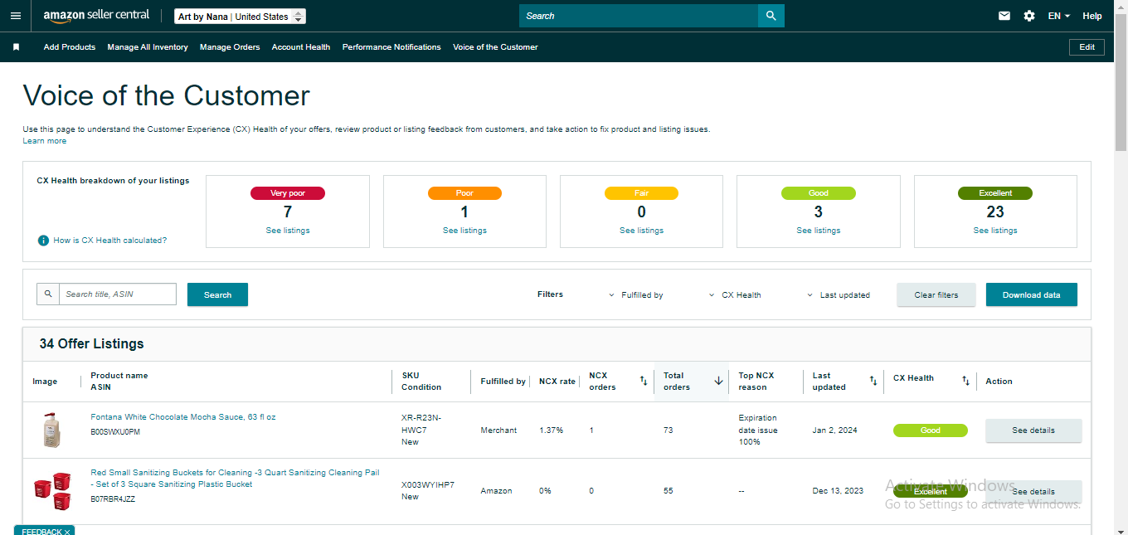Close the Feedback tab with X

pos(67,532)
